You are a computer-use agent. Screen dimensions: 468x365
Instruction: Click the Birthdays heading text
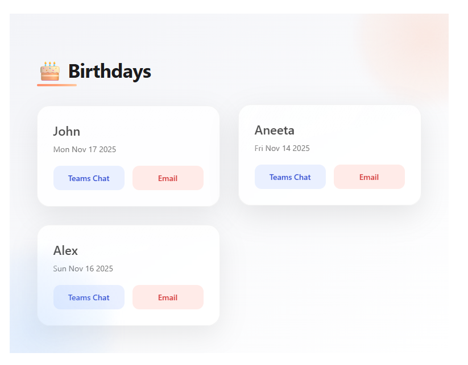point(109,72)
